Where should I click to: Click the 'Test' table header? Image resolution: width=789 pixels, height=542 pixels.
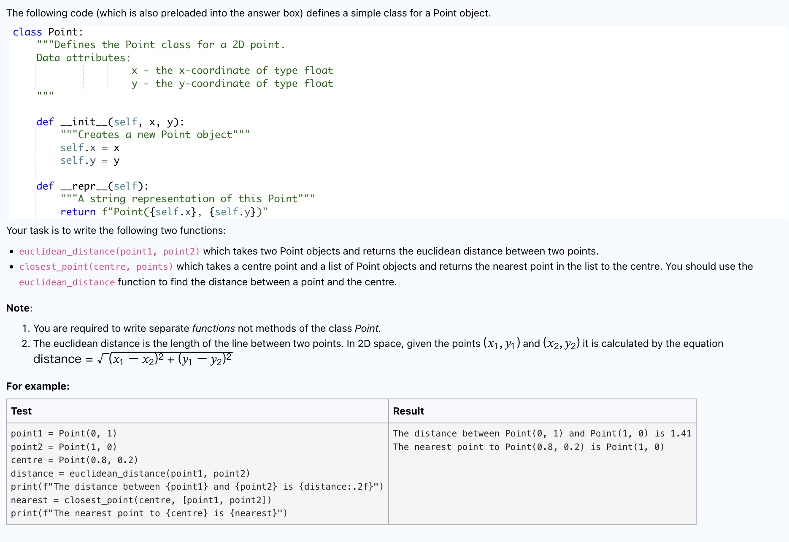pos(21,411)
